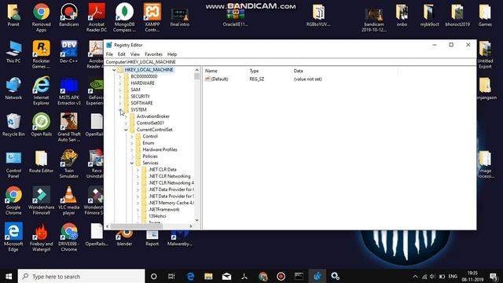Open the View menu in Registry Editor

pyautogui.click(x=134, y=54)
